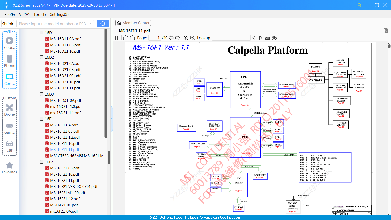Click the model number search field
This screenshot has width=391, height=220.
(55, 24)
